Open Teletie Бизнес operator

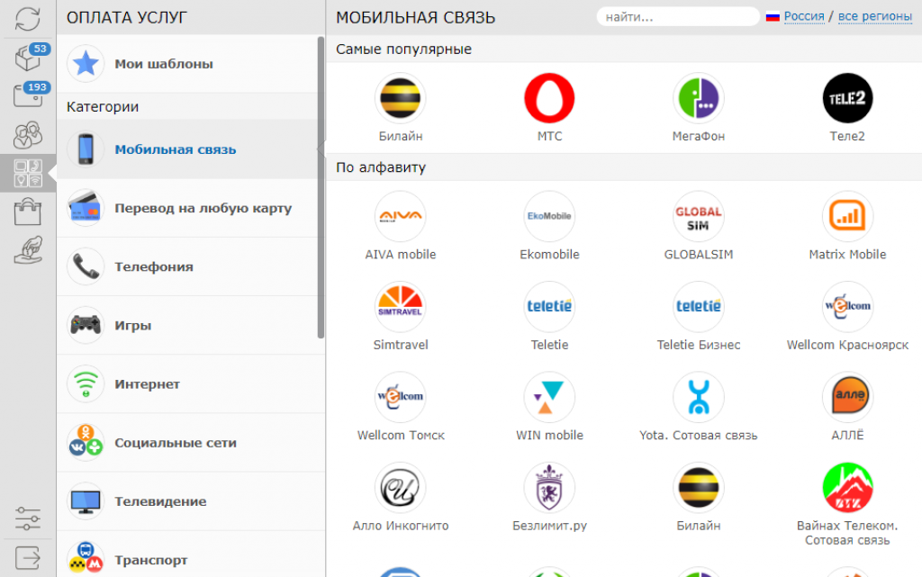(699, 307)
